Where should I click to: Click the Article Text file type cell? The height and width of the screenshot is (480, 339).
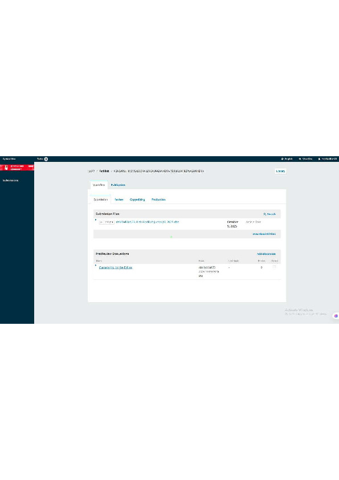click(x=254, y=222)
